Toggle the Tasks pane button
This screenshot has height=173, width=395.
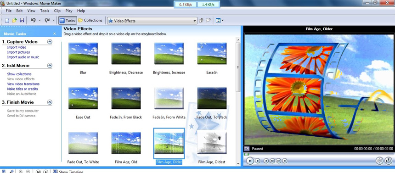click(68, 21)
